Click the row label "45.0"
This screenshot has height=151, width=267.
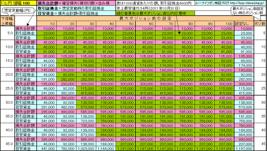pyautogui.click(x=7, y=144)
